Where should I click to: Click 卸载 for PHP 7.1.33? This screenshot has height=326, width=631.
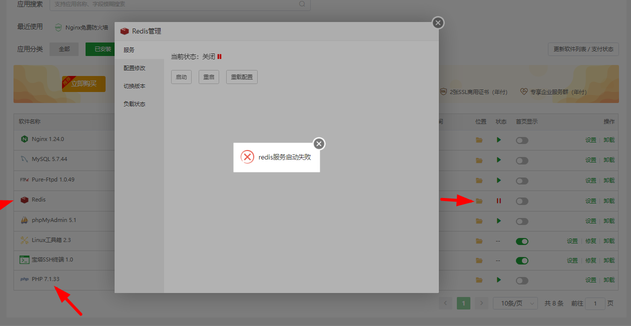[x=609, y=280]
